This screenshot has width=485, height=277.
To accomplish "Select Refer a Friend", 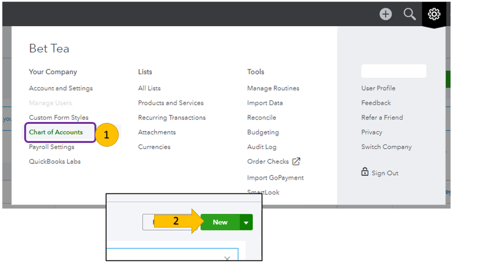I will point(382,118).
